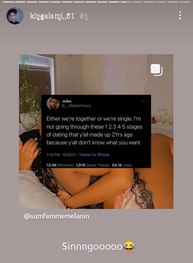Open the @sumfemmemelanin mention

tap(57, 216)
